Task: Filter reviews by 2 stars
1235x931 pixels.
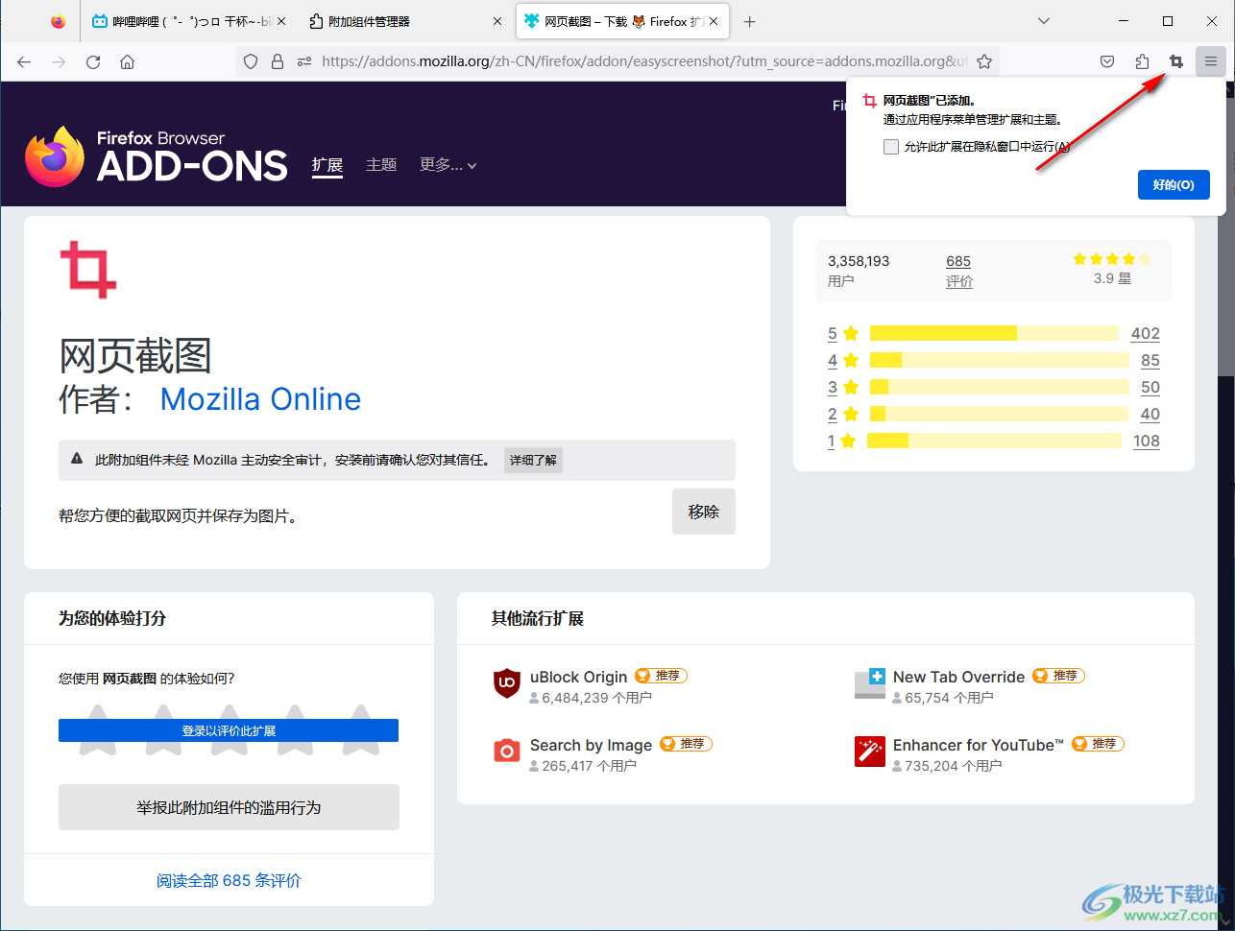Action: (x=842, y=414)
